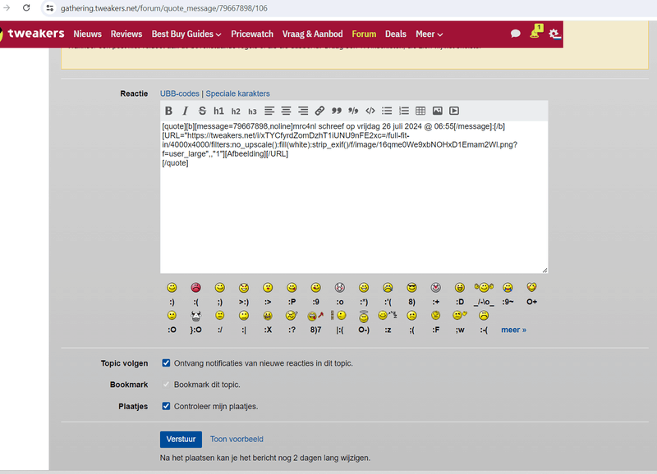Open site information icon in address bar

[49, 8]
